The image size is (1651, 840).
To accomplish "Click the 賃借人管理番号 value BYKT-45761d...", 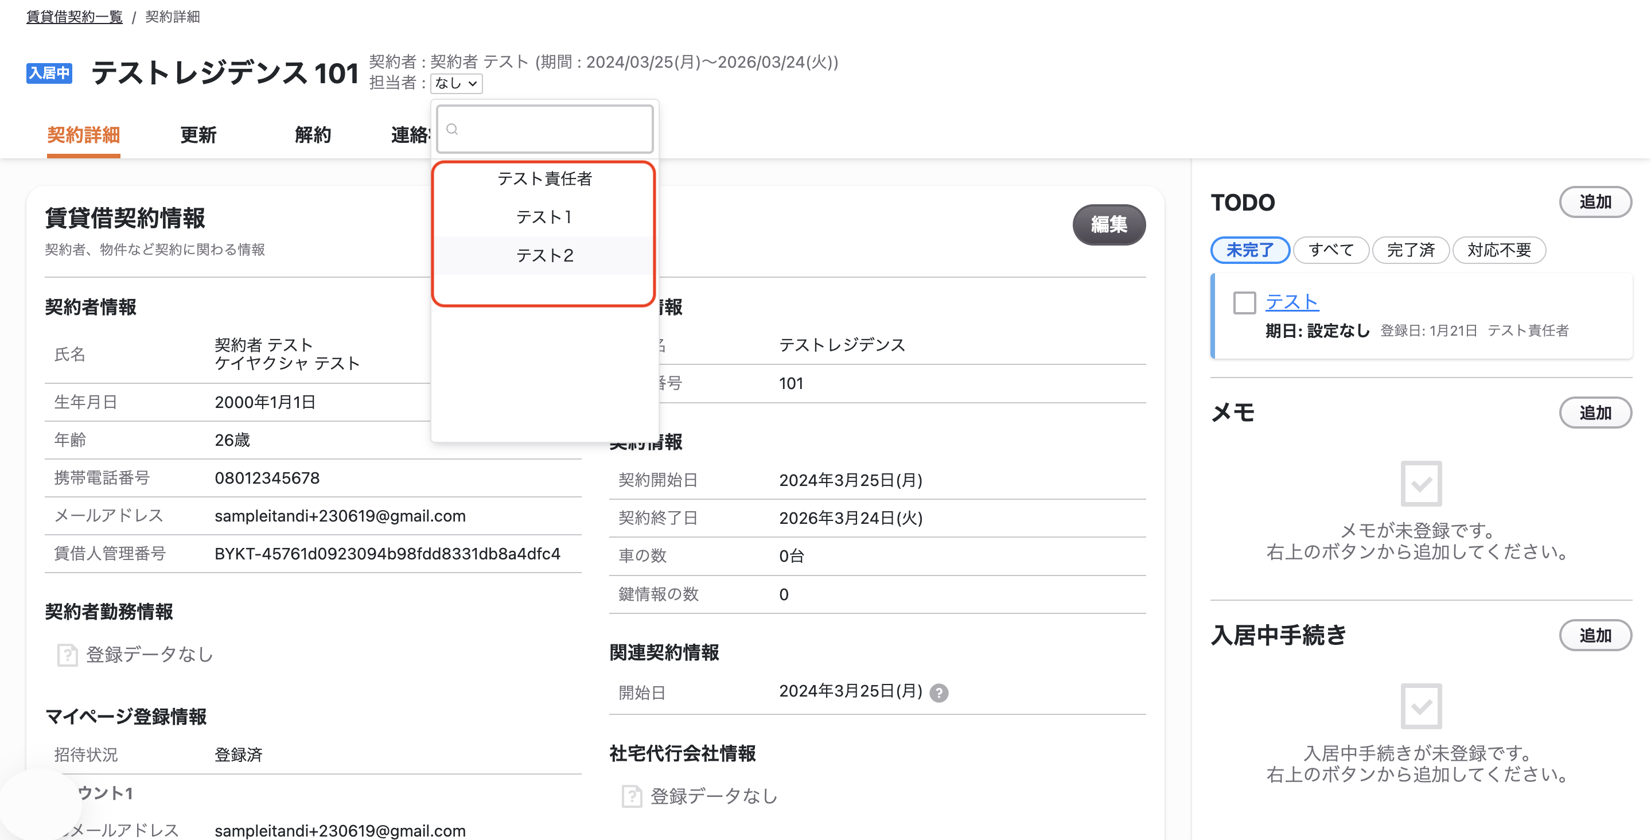I will pyautogui.click(x=387, y=554).
